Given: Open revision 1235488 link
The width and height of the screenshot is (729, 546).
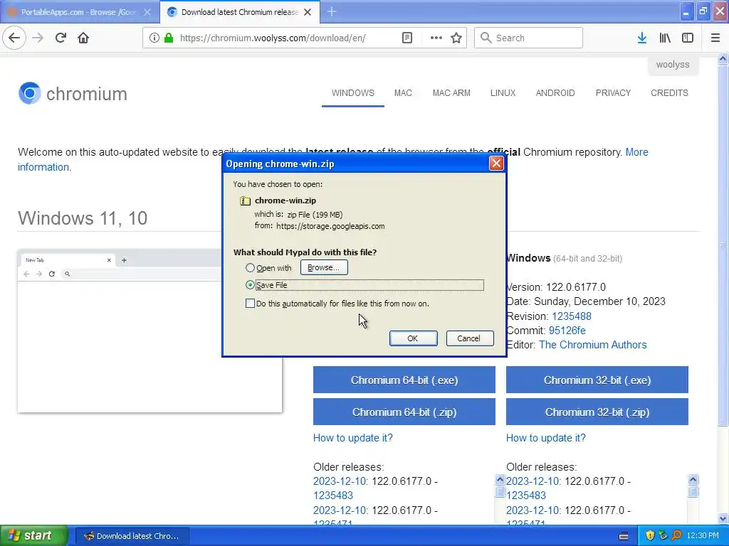Looking at the screenshot, I should pos(572,316).
